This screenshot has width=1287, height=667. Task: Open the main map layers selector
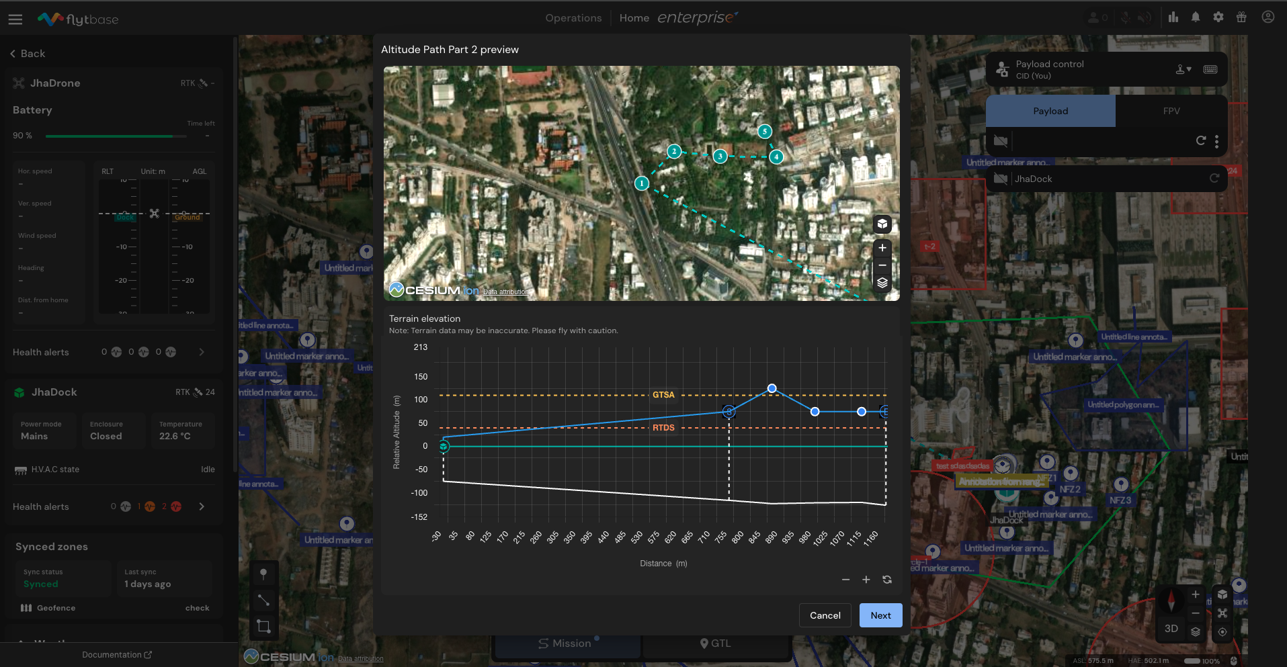(1196, 631)
